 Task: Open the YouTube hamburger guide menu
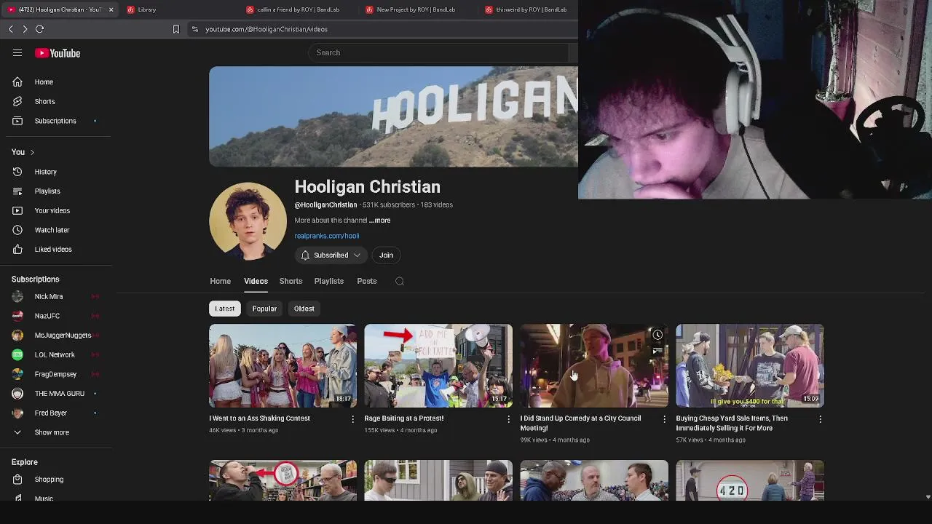pos(17,53)
